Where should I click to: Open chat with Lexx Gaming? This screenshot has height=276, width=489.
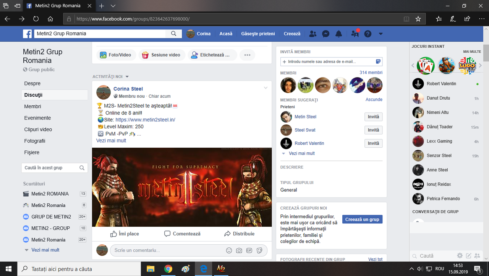445,141
